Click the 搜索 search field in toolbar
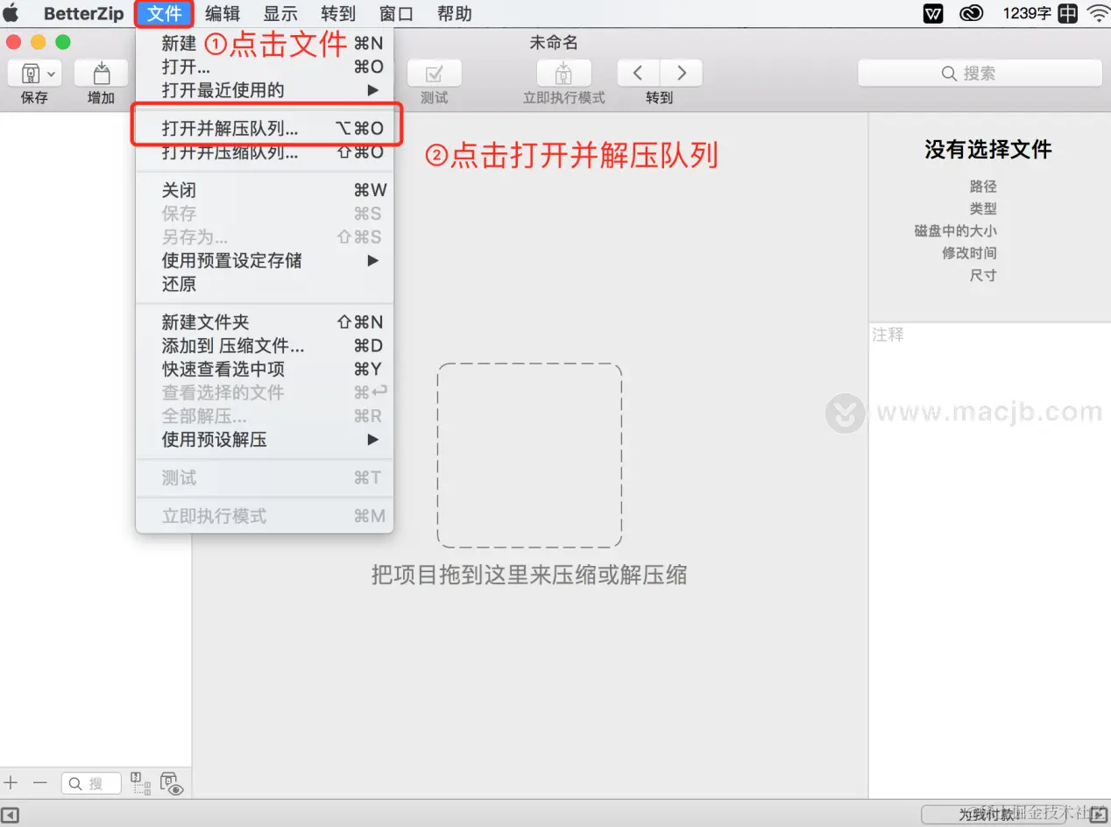This screenshot has height=827, width=1111. click(x=980, y=74)
